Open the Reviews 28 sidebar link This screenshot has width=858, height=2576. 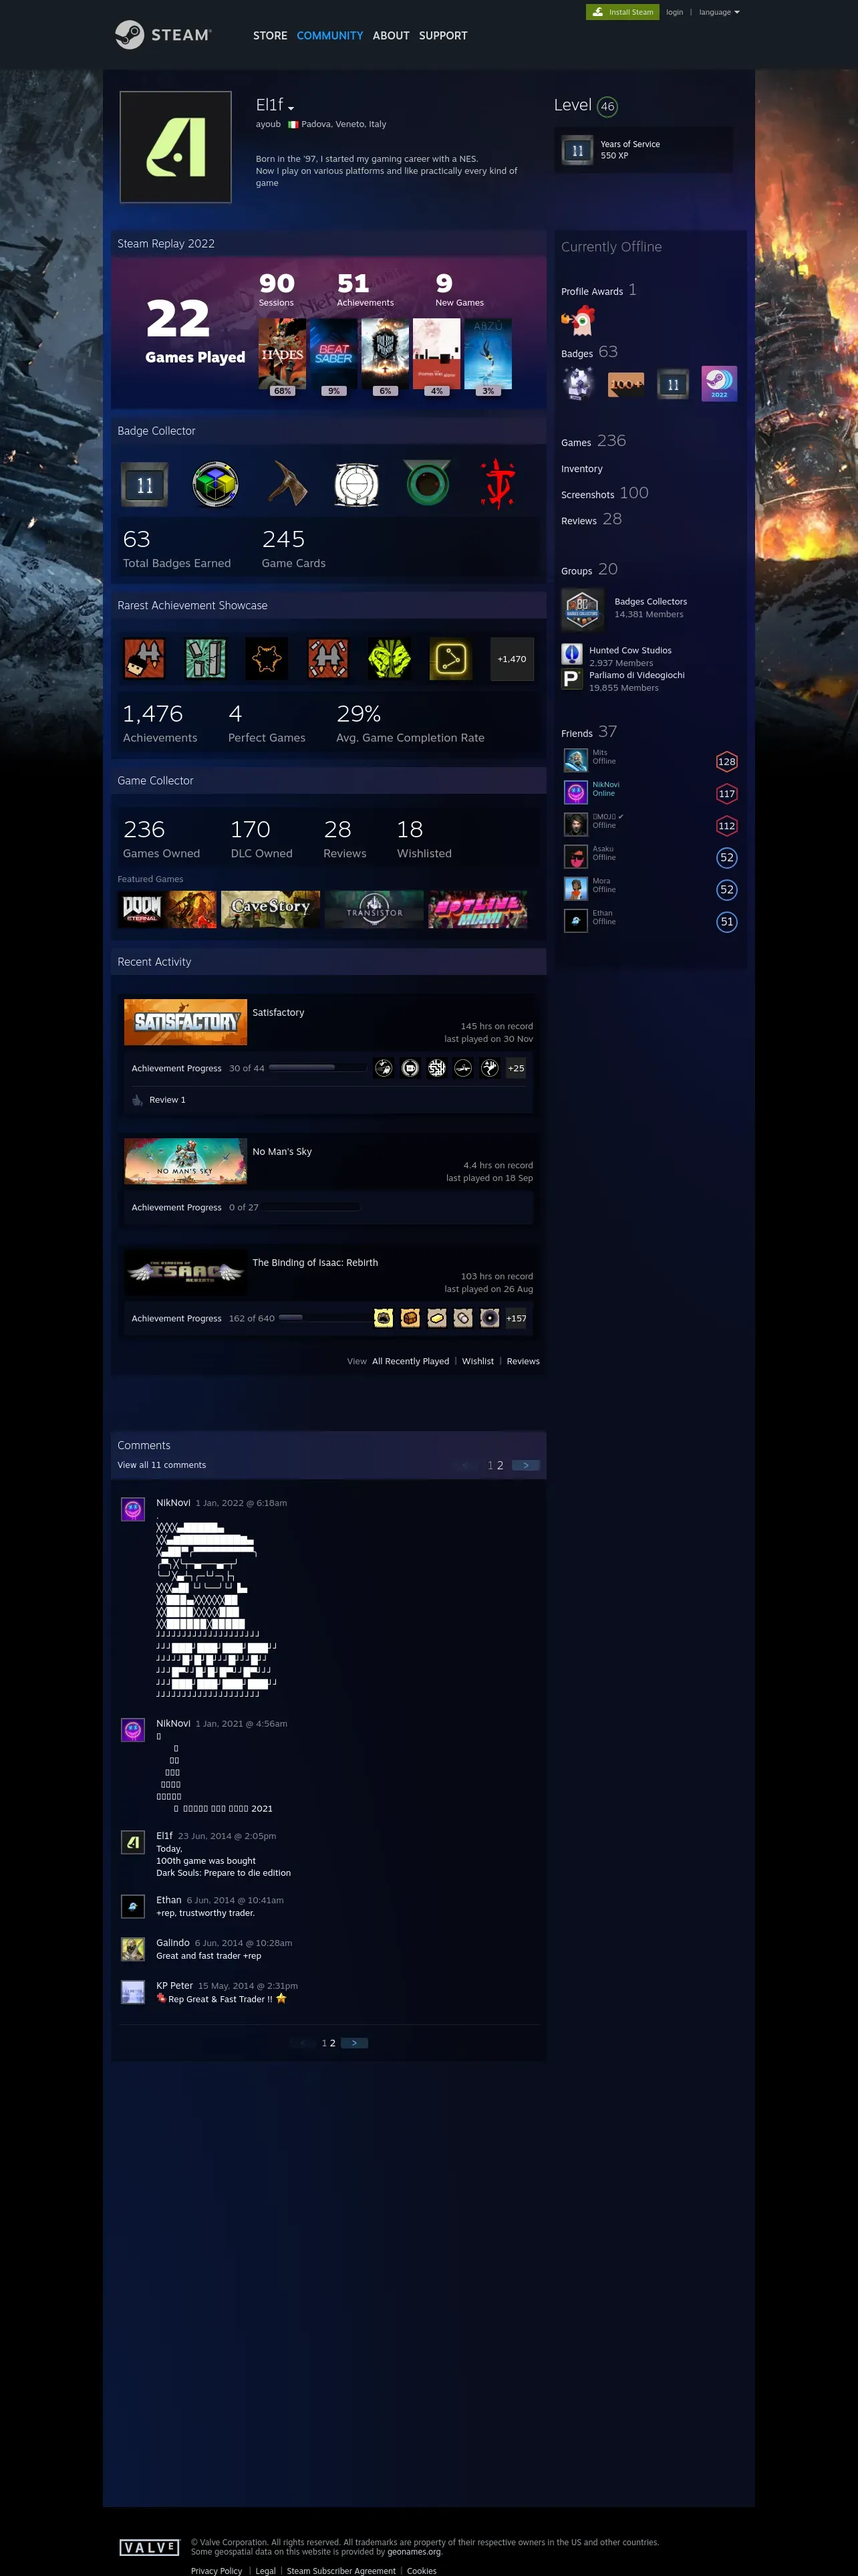(x=591, y=519)
